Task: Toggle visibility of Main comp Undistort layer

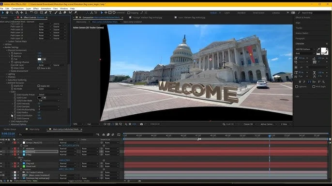Action: tap(1, 175)
